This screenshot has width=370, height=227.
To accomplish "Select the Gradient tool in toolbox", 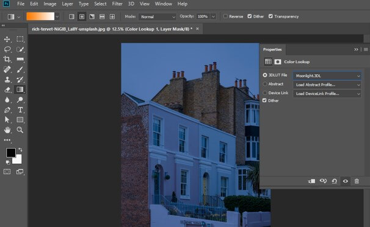I will [20, 89].
